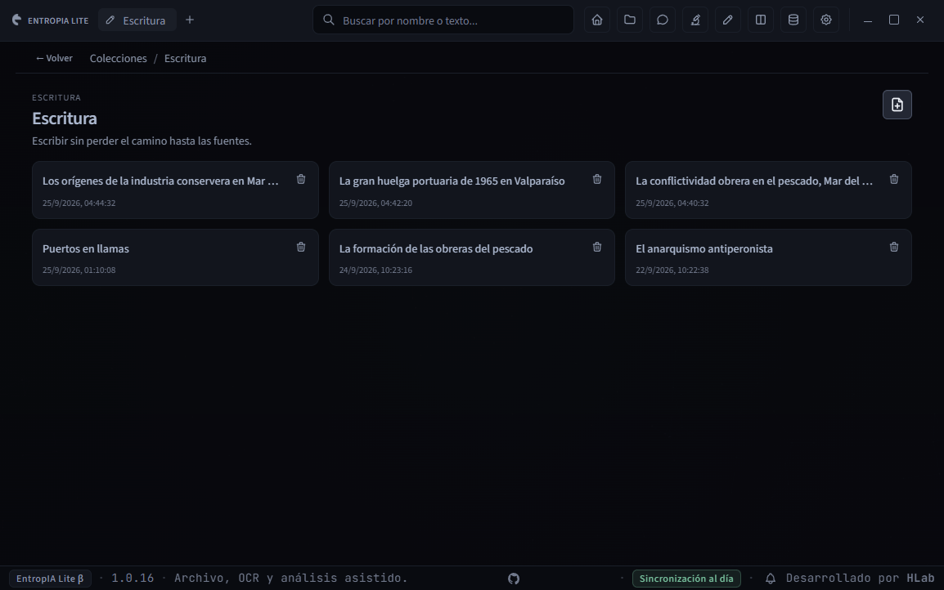Delete the 'Puertos en llamas' card

(301, 247)
